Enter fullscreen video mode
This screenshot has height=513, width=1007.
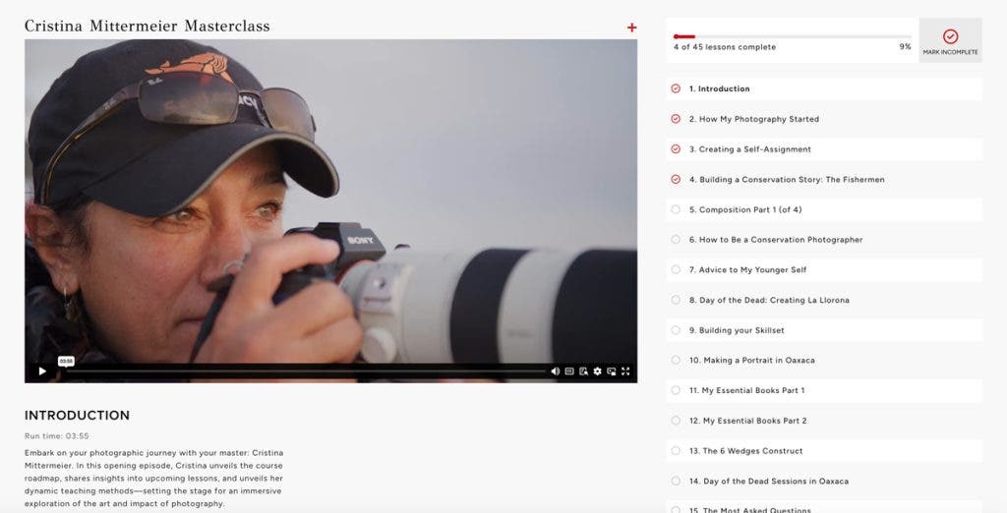625,371
